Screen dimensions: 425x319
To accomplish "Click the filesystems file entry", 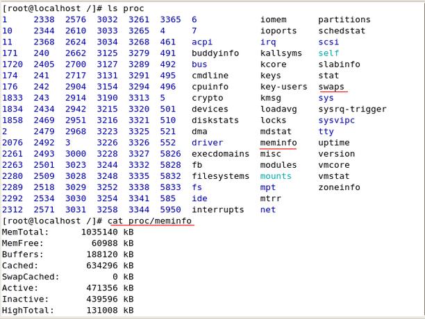I will pos(220,176).
